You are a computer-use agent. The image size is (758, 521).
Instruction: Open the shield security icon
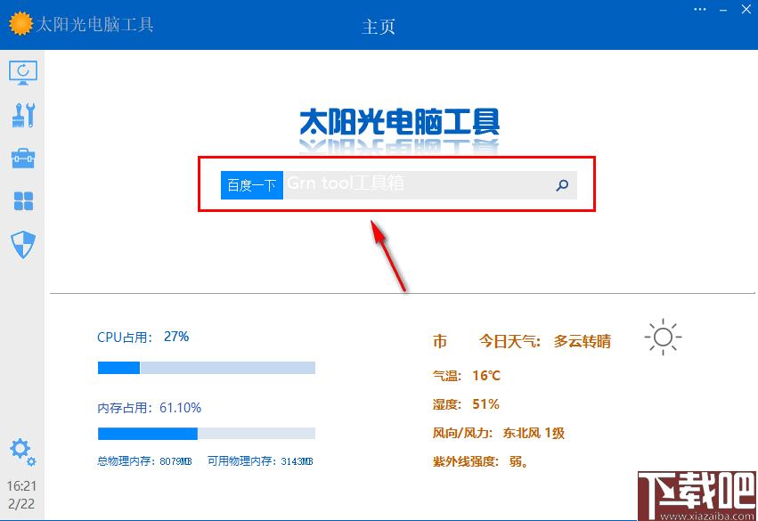point(23,245)
